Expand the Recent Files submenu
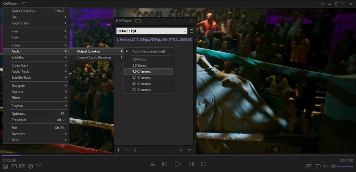Viewport: 356px width, 172px height. 36,23
